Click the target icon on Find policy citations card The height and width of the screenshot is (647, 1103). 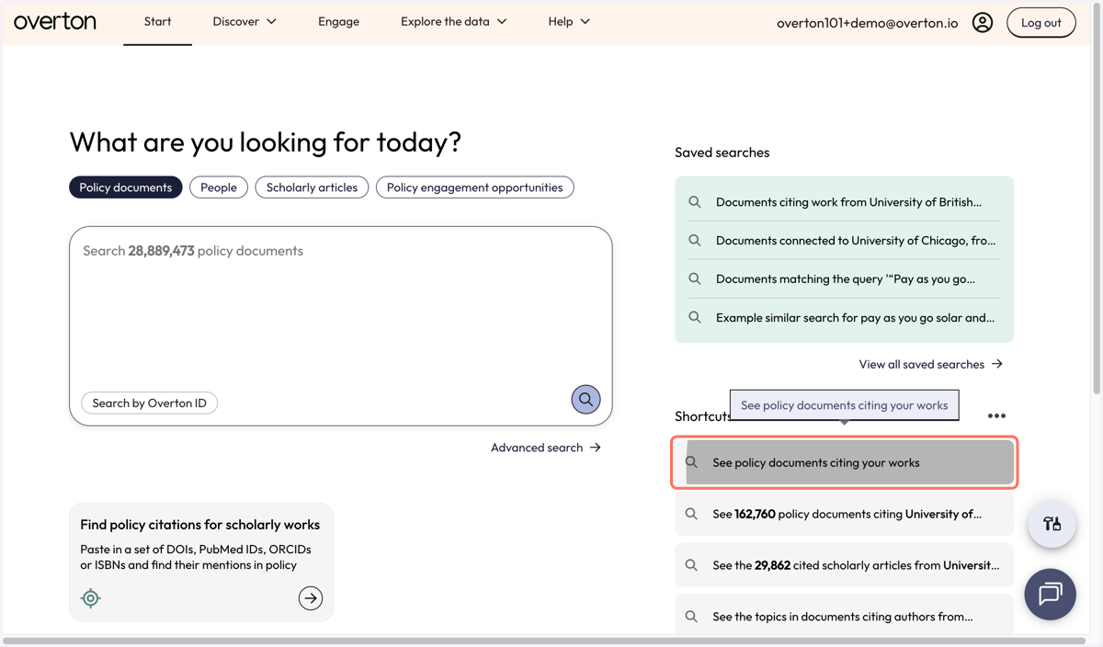[90, 598]
